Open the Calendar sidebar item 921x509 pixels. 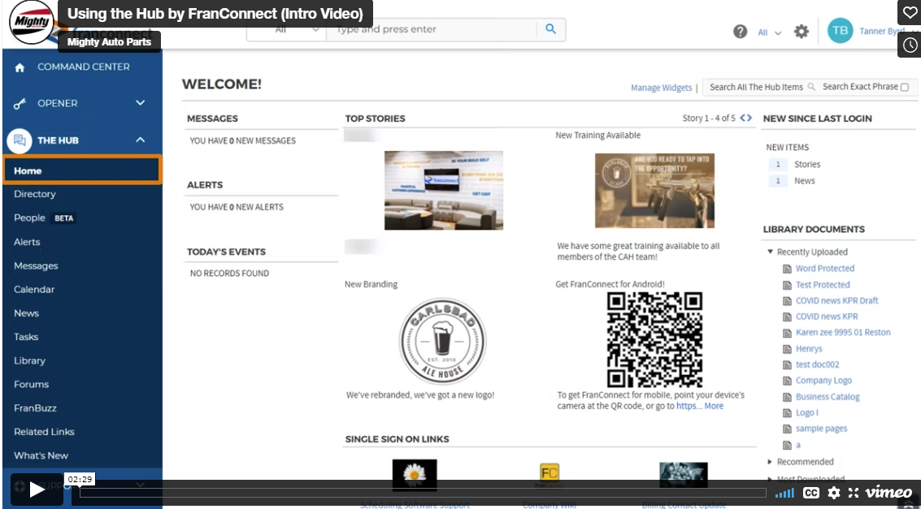pyautogui.click(x=35, y=289)
